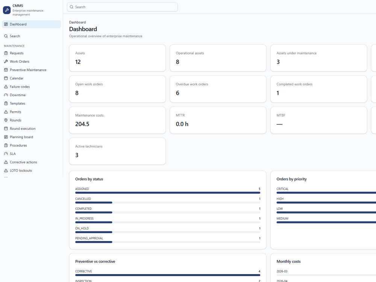The width and height of the screenshot is (376, 282).
Task: Click the ON_HOLD status bar
Action: (x=168, y=232)
